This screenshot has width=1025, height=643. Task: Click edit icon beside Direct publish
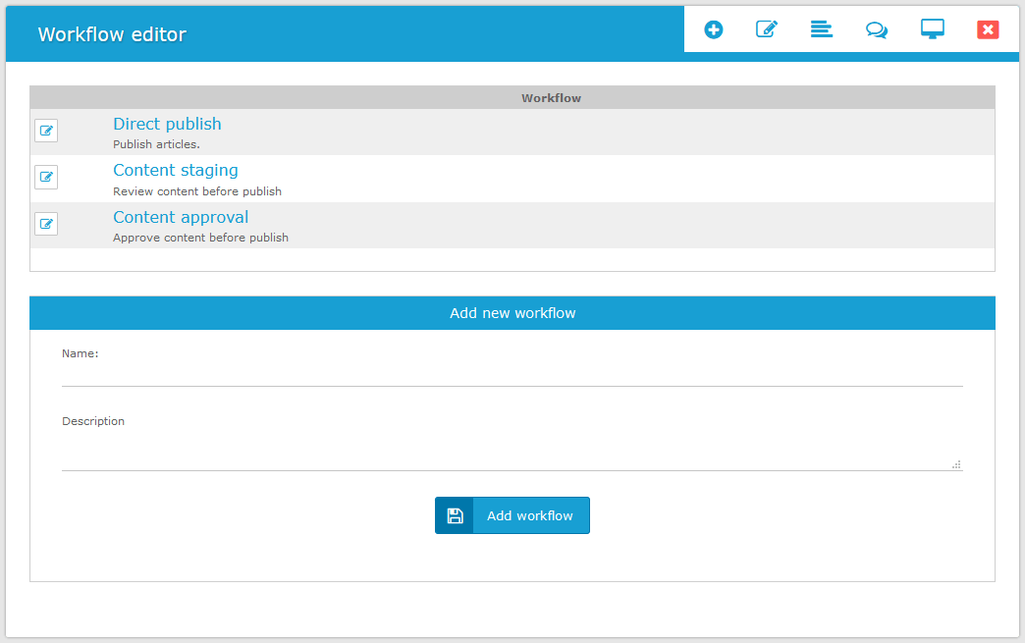[x=46, y=131]
